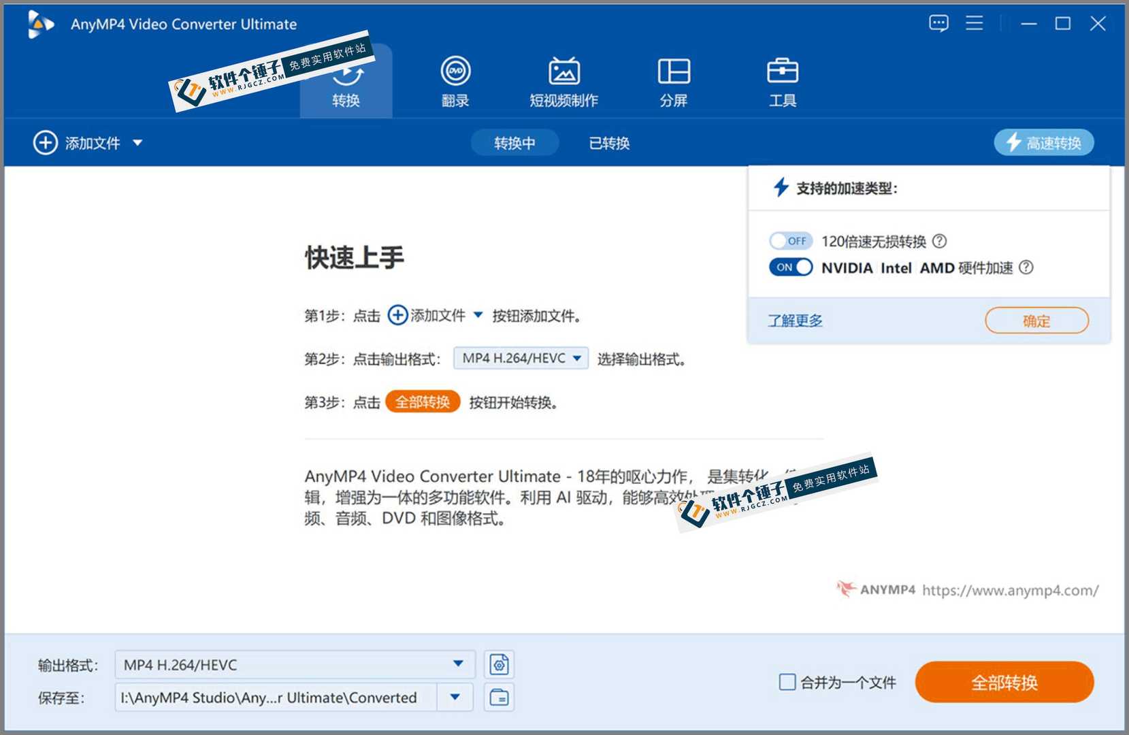Click the AnyMP4 app logo
The image size is (1129, 735).
40,24
